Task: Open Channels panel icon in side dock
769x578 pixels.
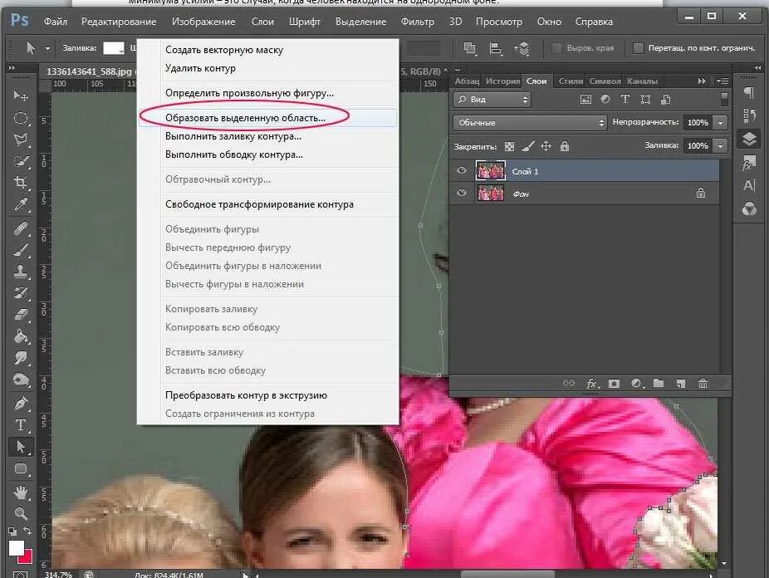Action: (749, 209)
